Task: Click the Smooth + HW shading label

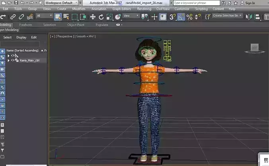Action: coord(85,36)
